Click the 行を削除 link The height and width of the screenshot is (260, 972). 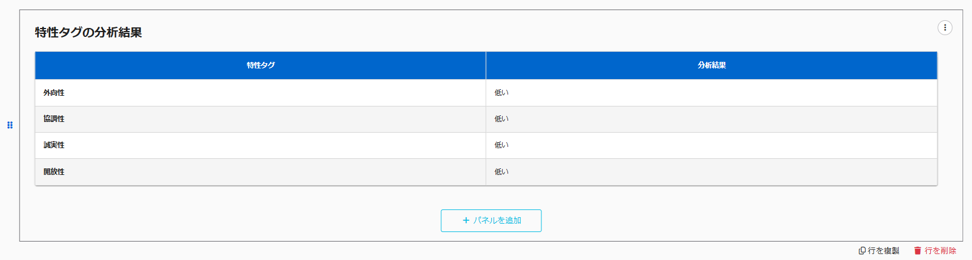pyautogui.click(x=940, y=251)
